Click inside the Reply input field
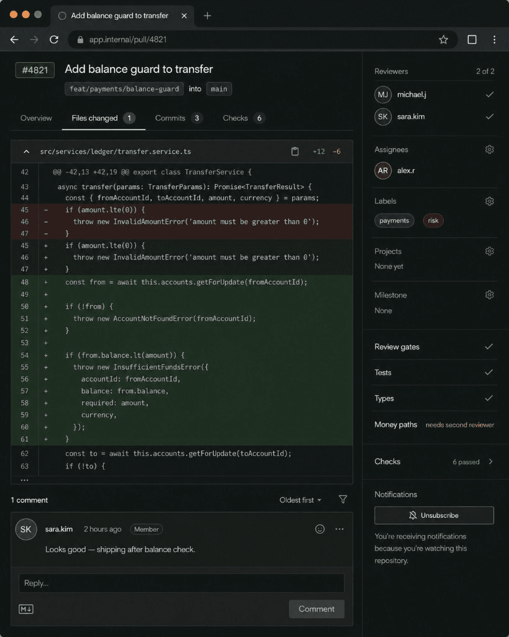509x637 pixels. click(181, 583)
